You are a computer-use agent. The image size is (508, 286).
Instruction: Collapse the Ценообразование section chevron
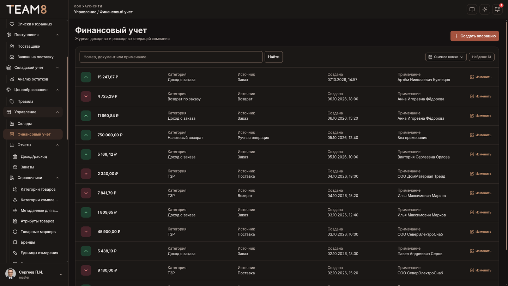[x=58, y=90]
